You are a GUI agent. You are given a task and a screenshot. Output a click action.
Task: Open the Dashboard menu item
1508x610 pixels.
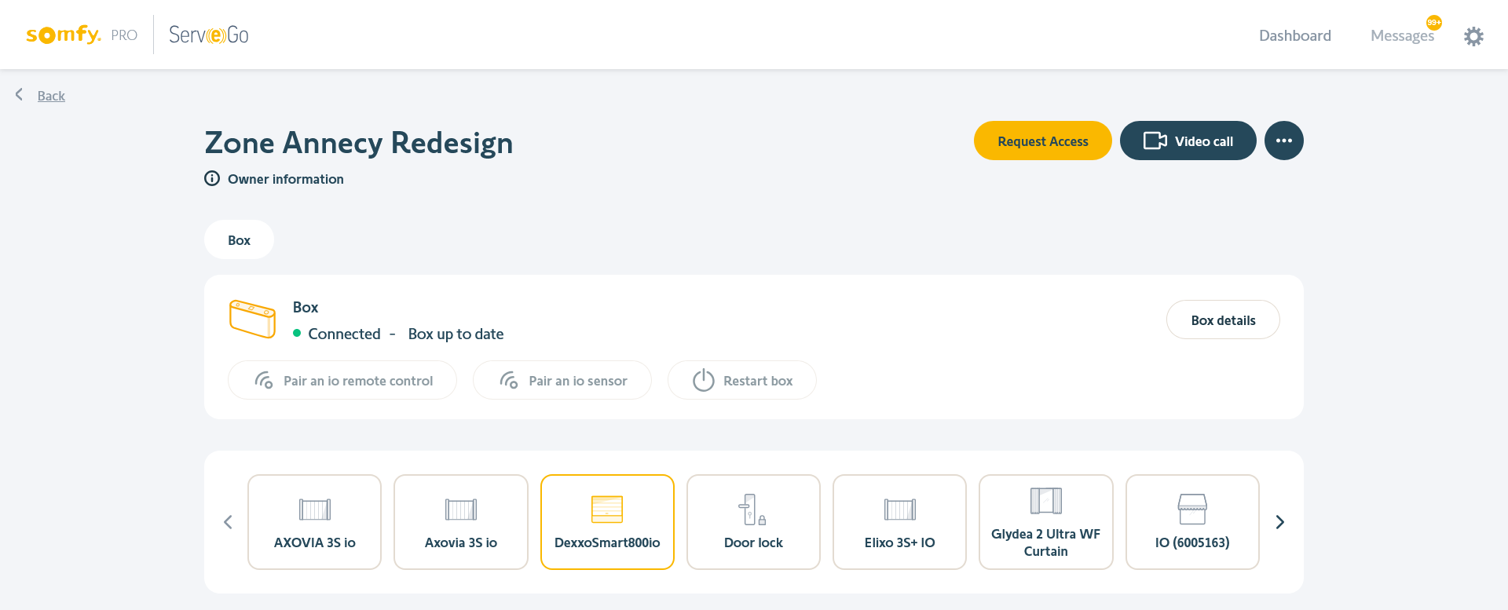[x=1294, y=36]
